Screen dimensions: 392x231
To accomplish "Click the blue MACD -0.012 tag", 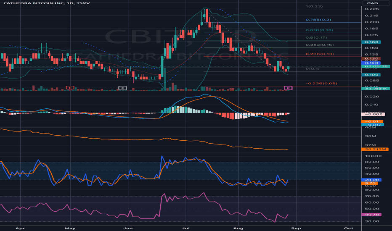I will click(373, 125).
